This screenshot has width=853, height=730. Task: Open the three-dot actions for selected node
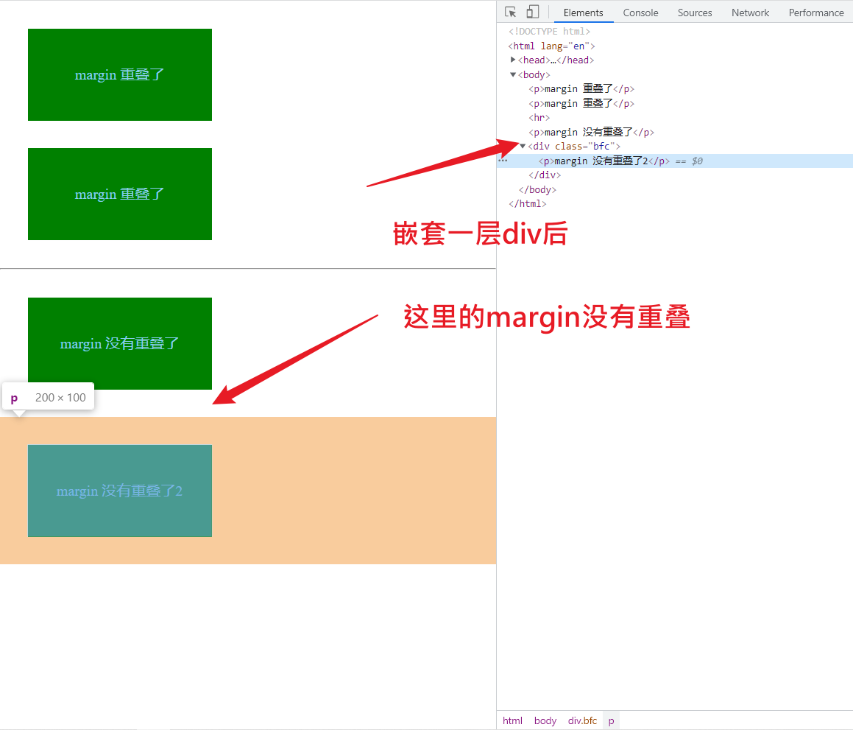coord(503,161)
